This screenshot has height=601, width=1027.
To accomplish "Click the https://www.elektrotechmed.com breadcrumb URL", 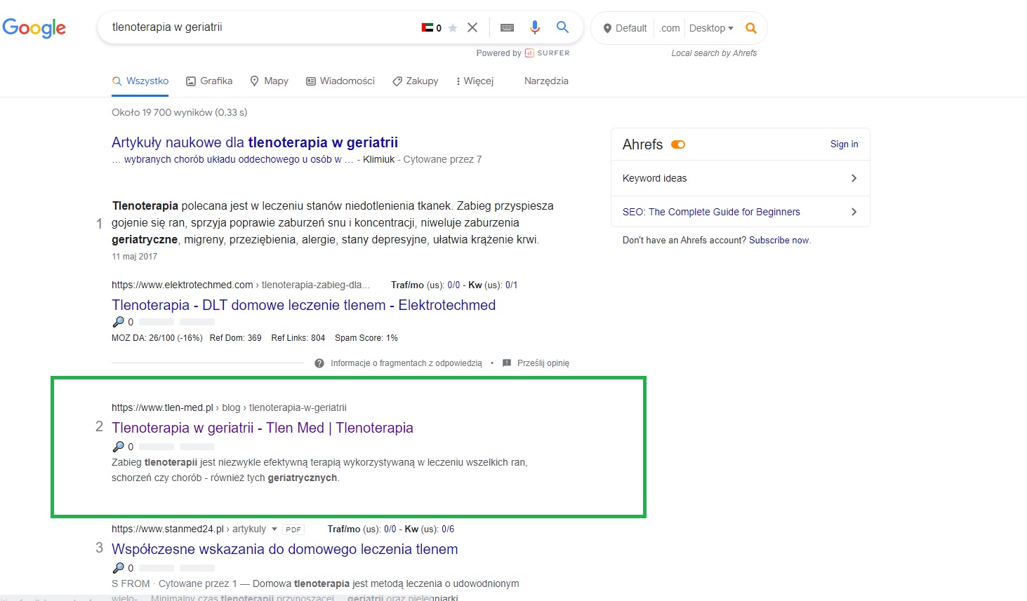I will [x=183, y=285].
